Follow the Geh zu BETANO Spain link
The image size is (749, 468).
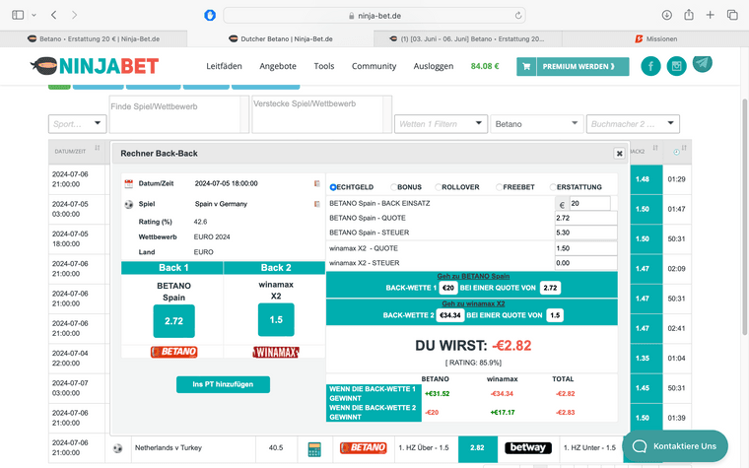pyautogui.click(x=473, y=276)
